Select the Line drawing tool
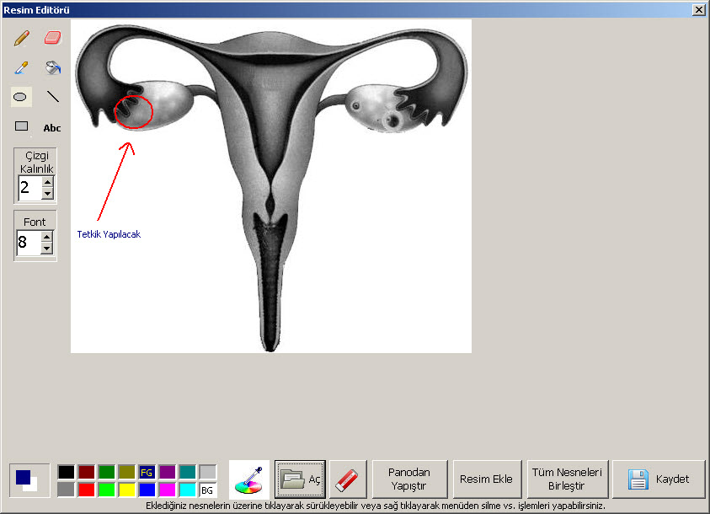 click(x=52, y=97)
